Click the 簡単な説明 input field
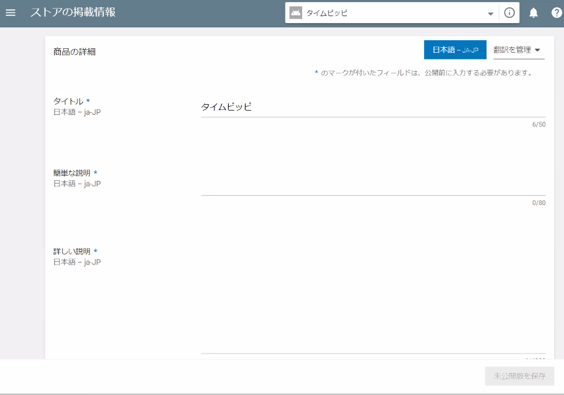 [x=373, y=183]
